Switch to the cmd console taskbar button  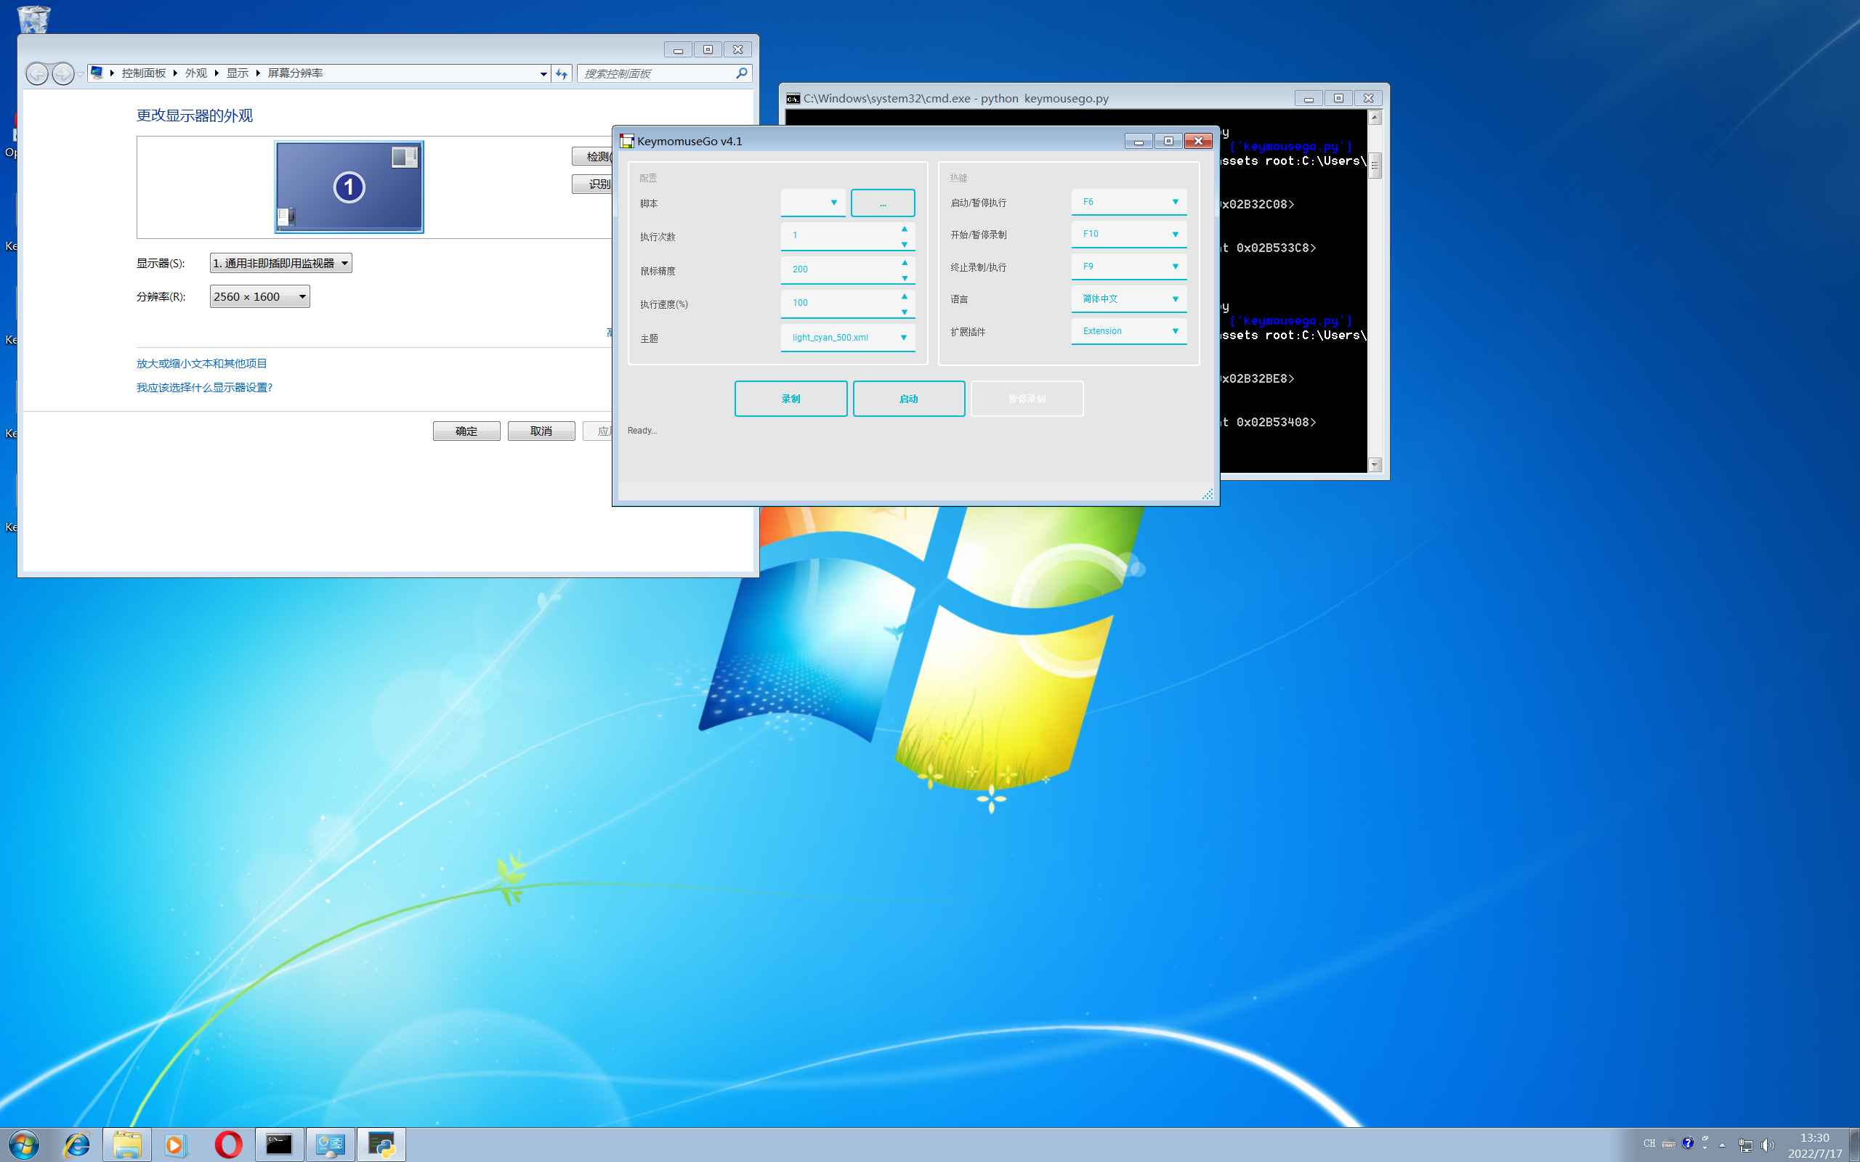click(x=279, y=1145)
